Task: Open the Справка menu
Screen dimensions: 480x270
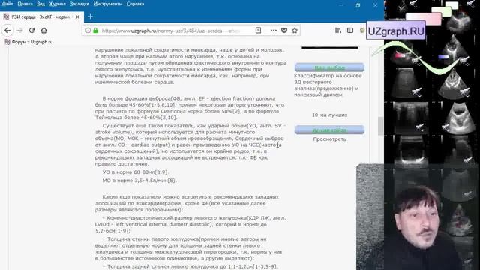Action: [135, 4]
